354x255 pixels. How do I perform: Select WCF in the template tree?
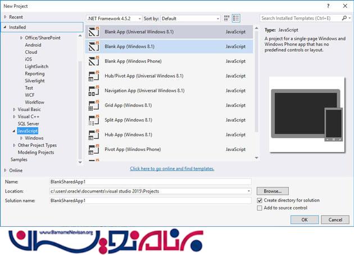point(30,95)
